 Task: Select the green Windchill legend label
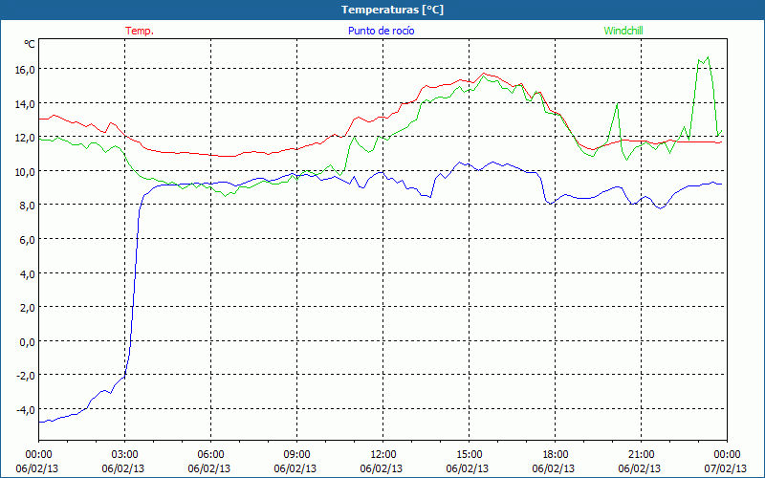coord(623,31)
